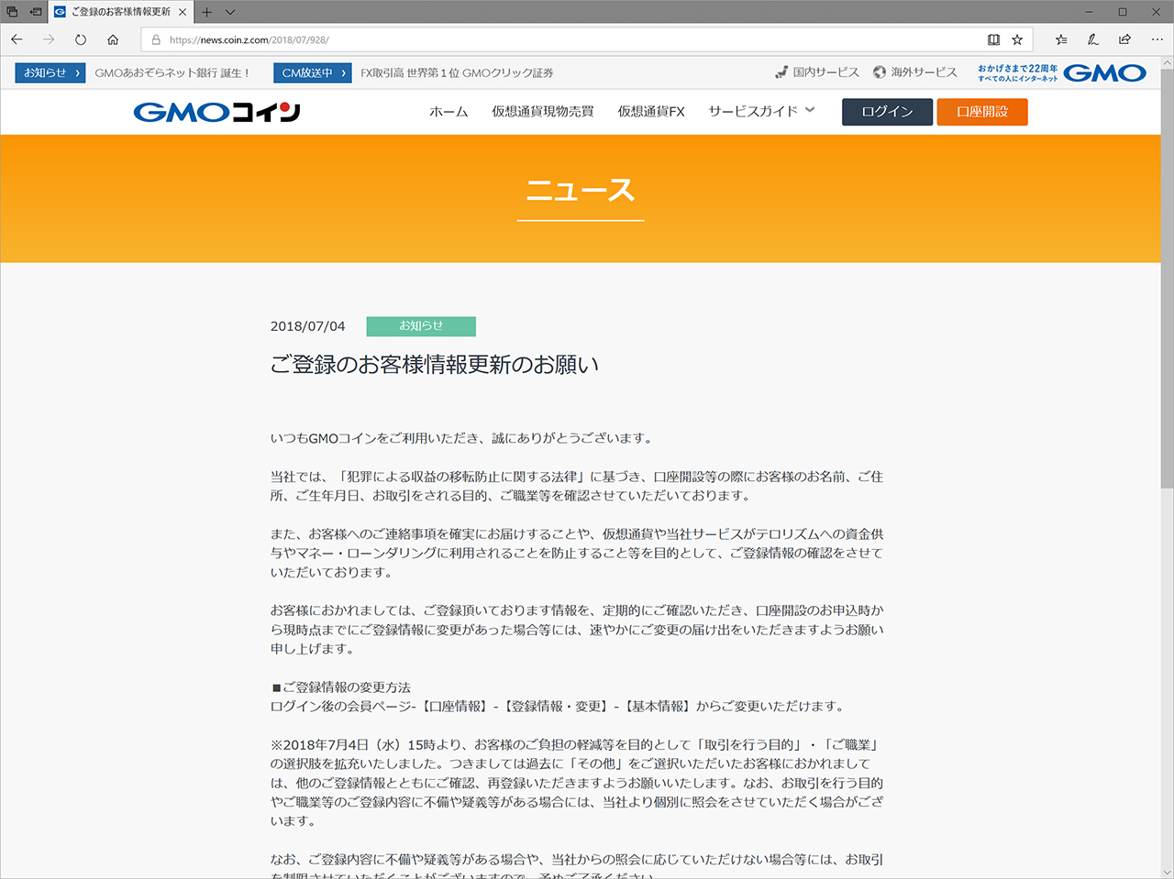The height and width of the screenshot is (879, 1174).
Task: Refresh the current page
Action: (82, 39)
